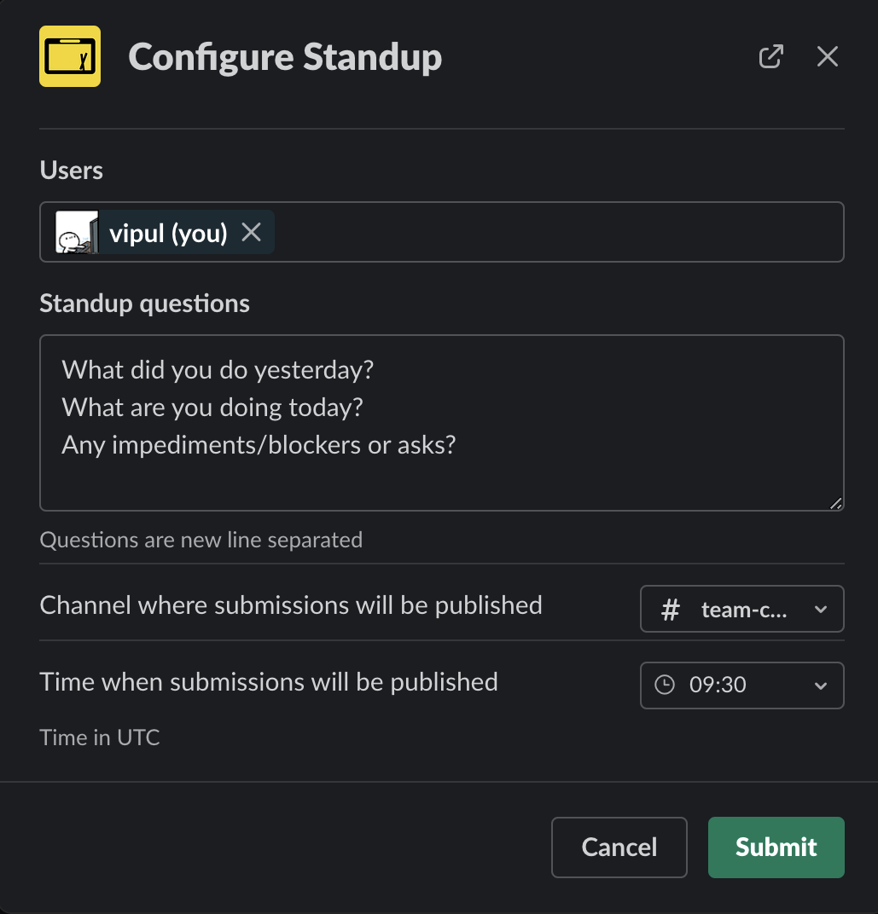The height and width of the screenshot is (914, 878).
Task: Remove vipul (you) from Users
Action: (x=252, y=232)
